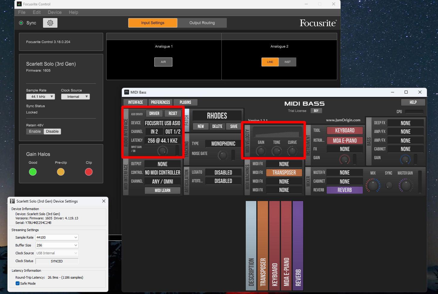438x294 pixels.
Task: Open the Tracking Type MONOPHONIC selector
Action: (223, 144)
